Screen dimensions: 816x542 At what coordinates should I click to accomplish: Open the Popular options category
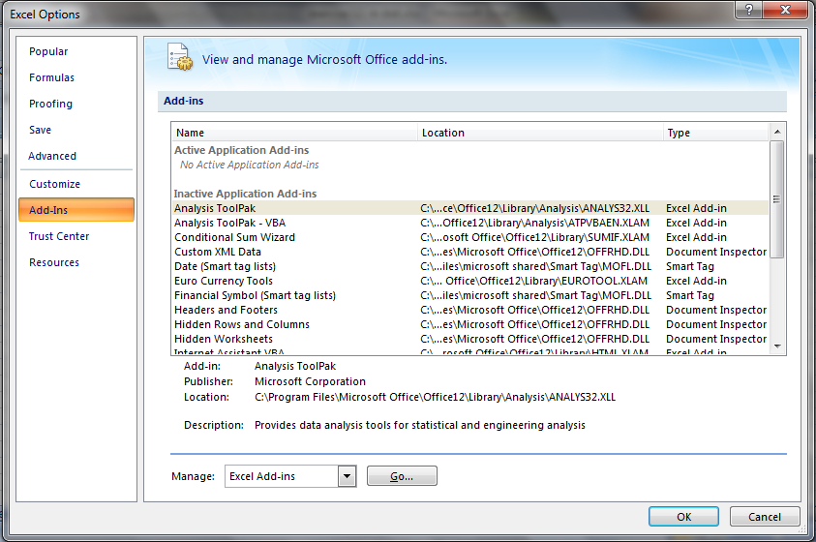(48, 51)
